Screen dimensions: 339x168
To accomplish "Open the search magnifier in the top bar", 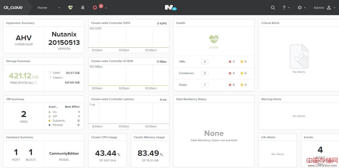I will tap(273, 8).
